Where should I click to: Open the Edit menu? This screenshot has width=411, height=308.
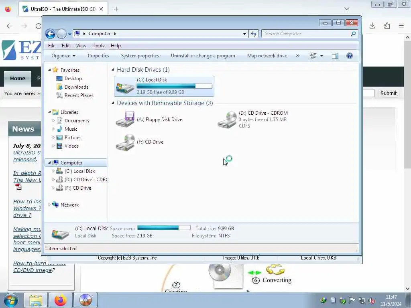coord(65,46)
